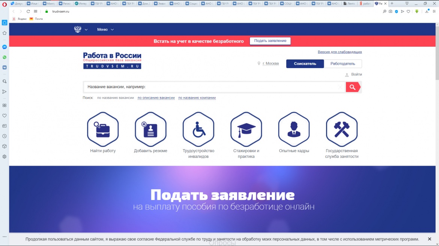
Task: Select the Стажировки и практика graduation cap icon
Action: (x=246, y=129)
